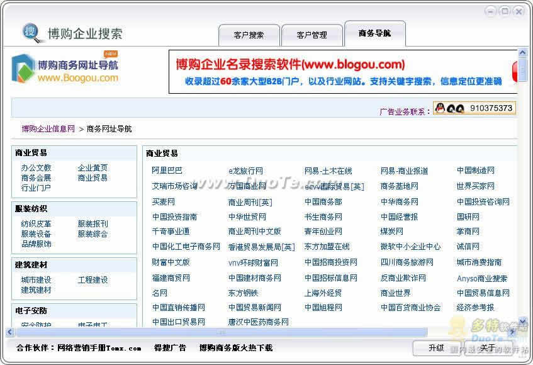Open the 中国投资指南 site link
The width and height of the screenshot is (533, 365).
174,217
